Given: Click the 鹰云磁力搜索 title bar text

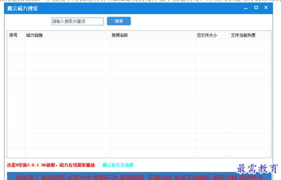Looking at the screenshot, I should click(x=22, y=8).
